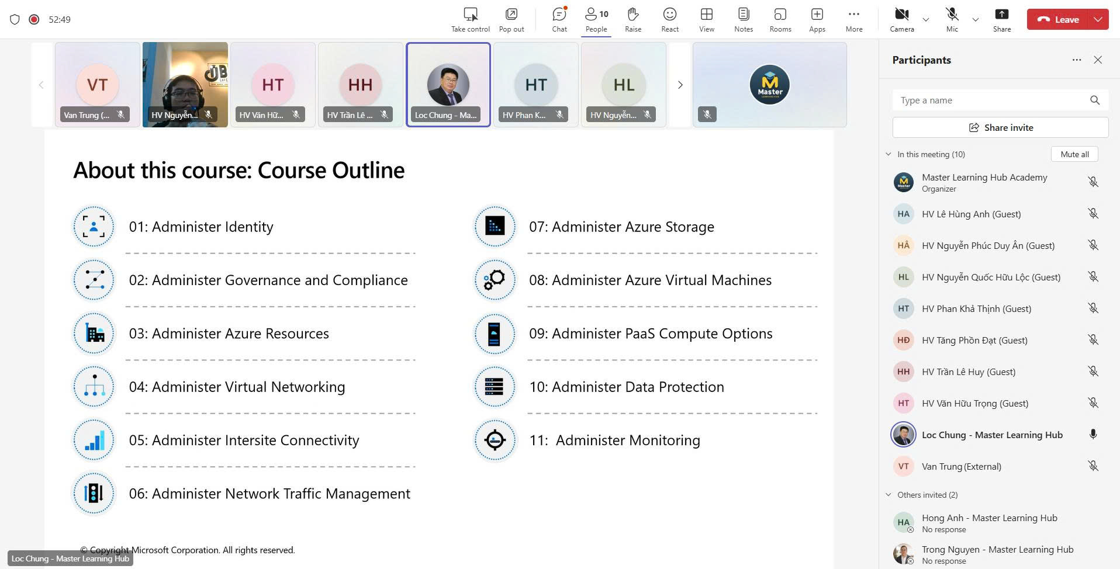This screenshot has height=569, width=1120.
Task: Click the Master Learning Hub Academy avatar
Action: [904, 182]
